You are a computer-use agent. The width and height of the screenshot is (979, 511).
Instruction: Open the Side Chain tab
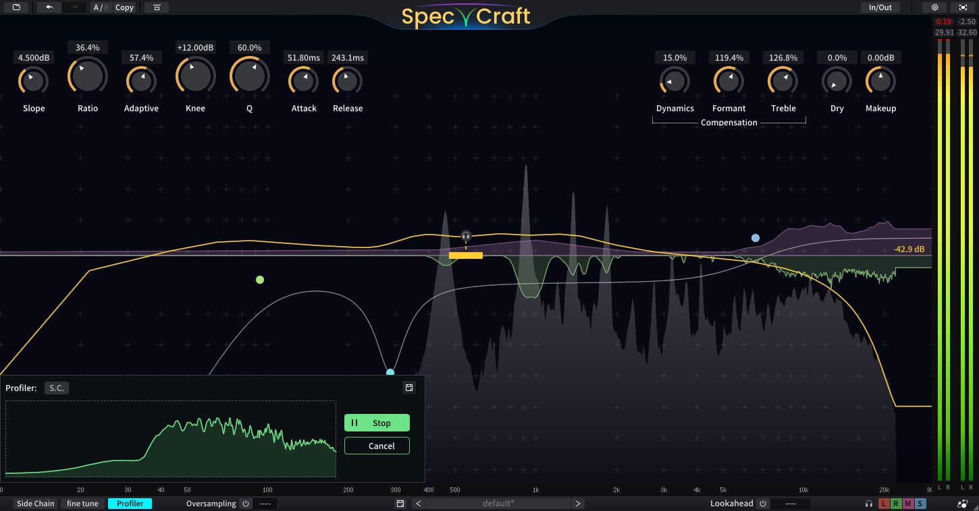pyautogui.click(x=36, y=504)
